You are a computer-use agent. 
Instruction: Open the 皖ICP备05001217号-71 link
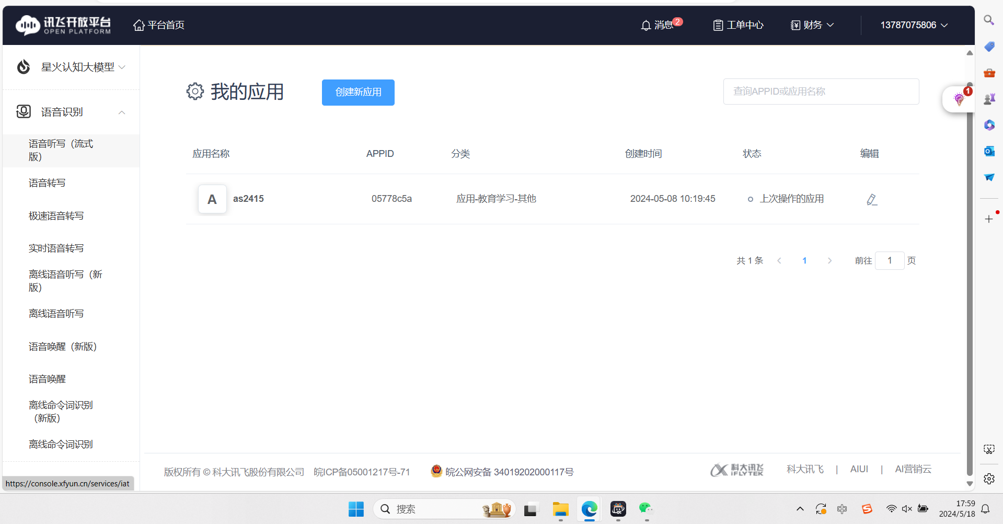pos(362,472)
